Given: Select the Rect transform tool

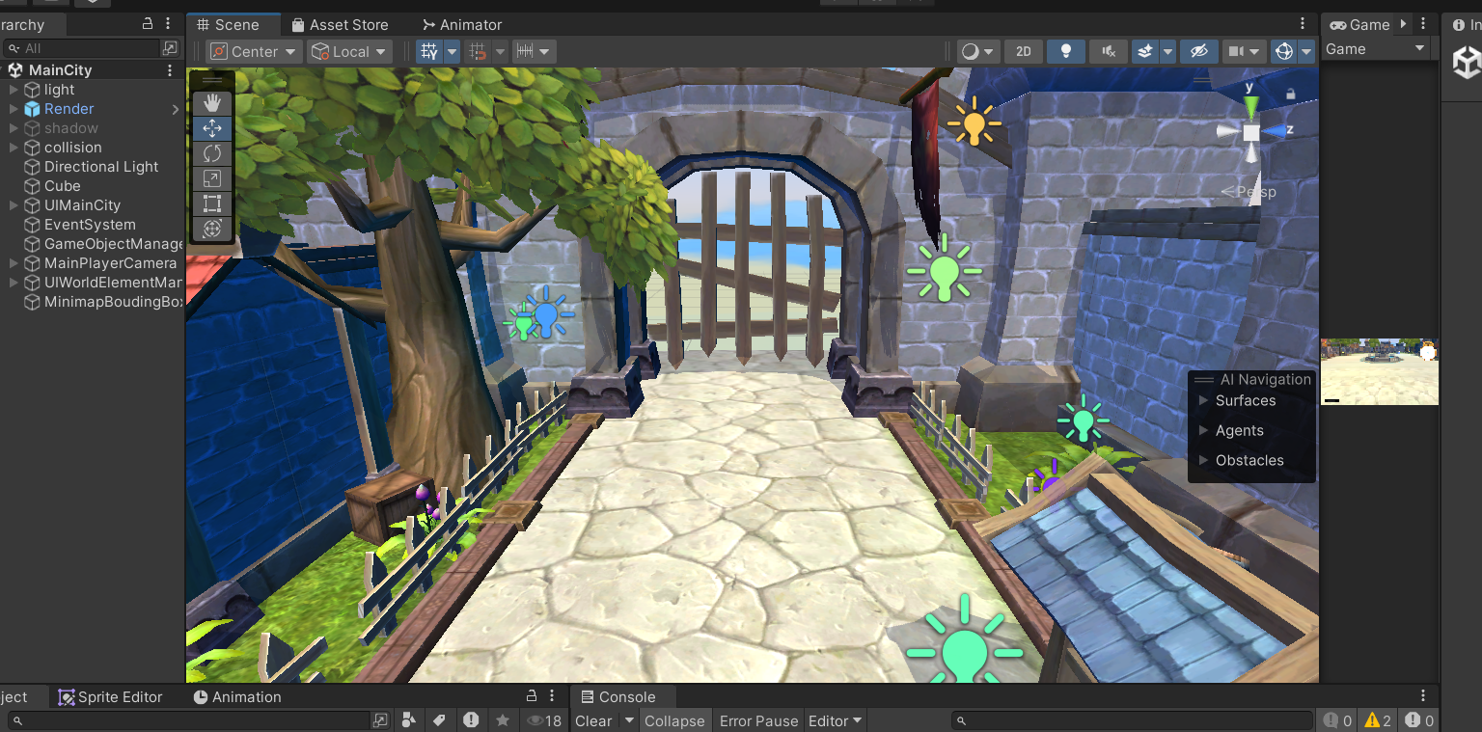Looking at the screenshot, I should tap(212, 203).
